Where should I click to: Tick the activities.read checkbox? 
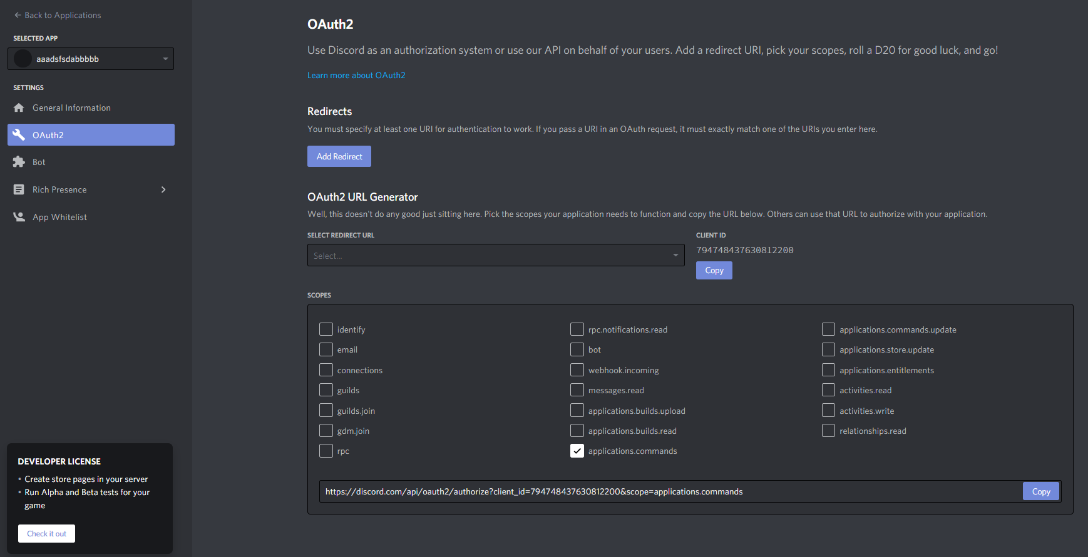pyautogui.click(x=828, y=390)
